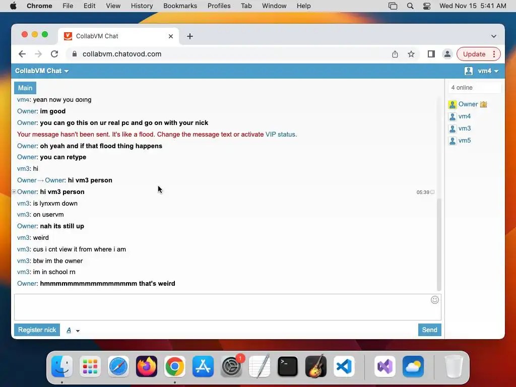
Task: Open Control Center in the menu bar
Action: point(427,6)
